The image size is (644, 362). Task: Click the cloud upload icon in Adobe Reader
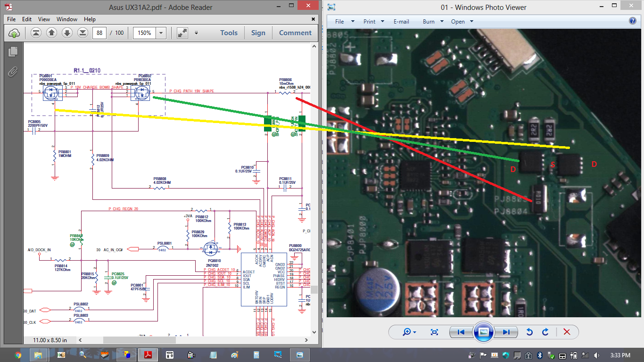[14, 33]
